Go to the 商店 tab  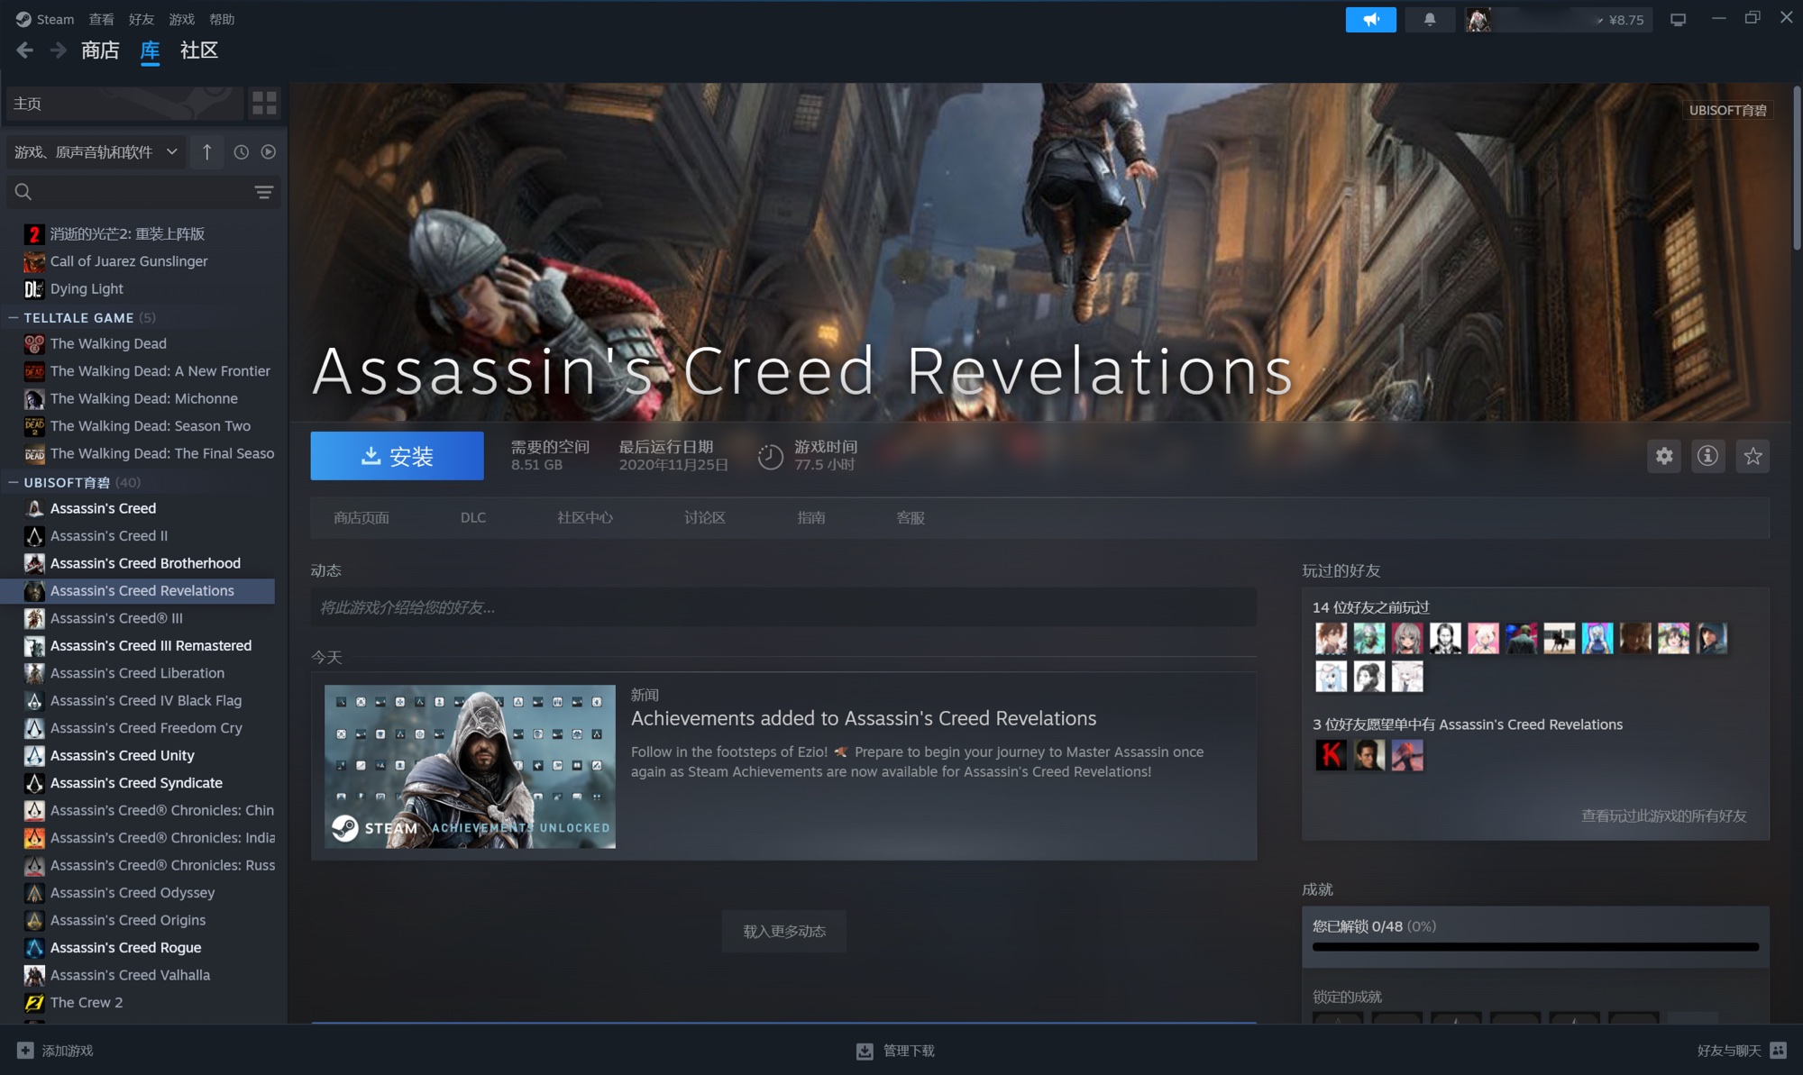point(100,50)
